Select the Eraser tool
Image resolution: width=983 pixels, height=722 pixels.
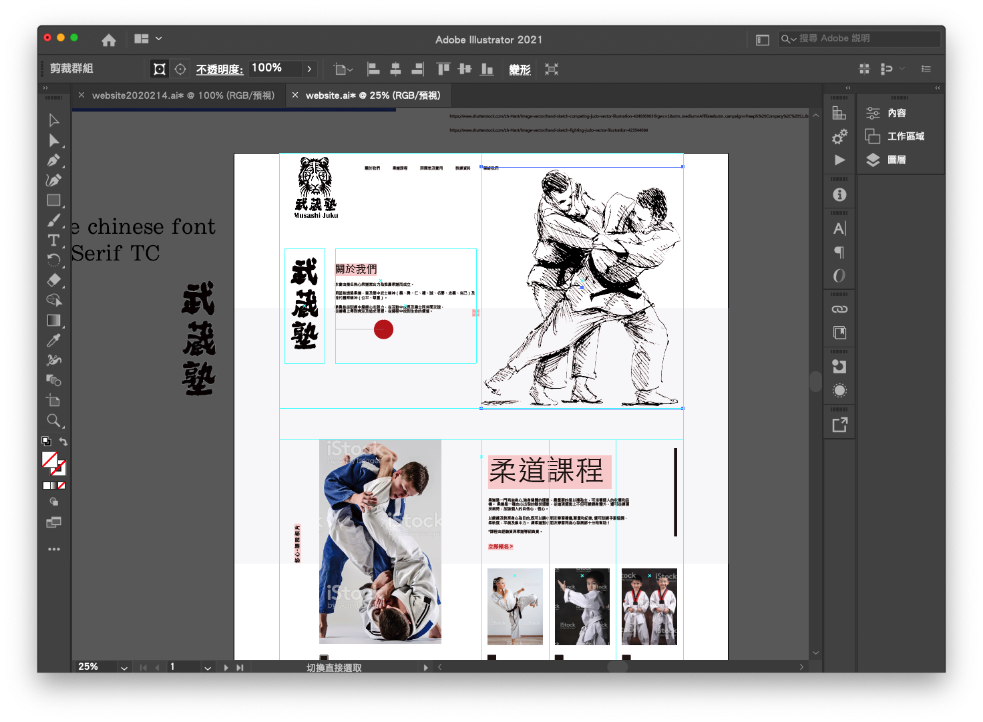coord(54,280)
